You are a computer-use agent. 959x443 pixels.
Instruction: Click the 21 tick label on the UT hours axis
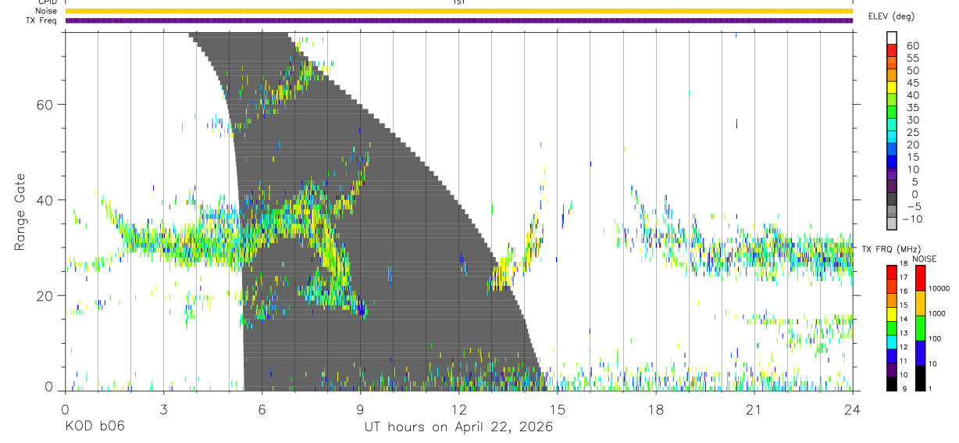754,409
